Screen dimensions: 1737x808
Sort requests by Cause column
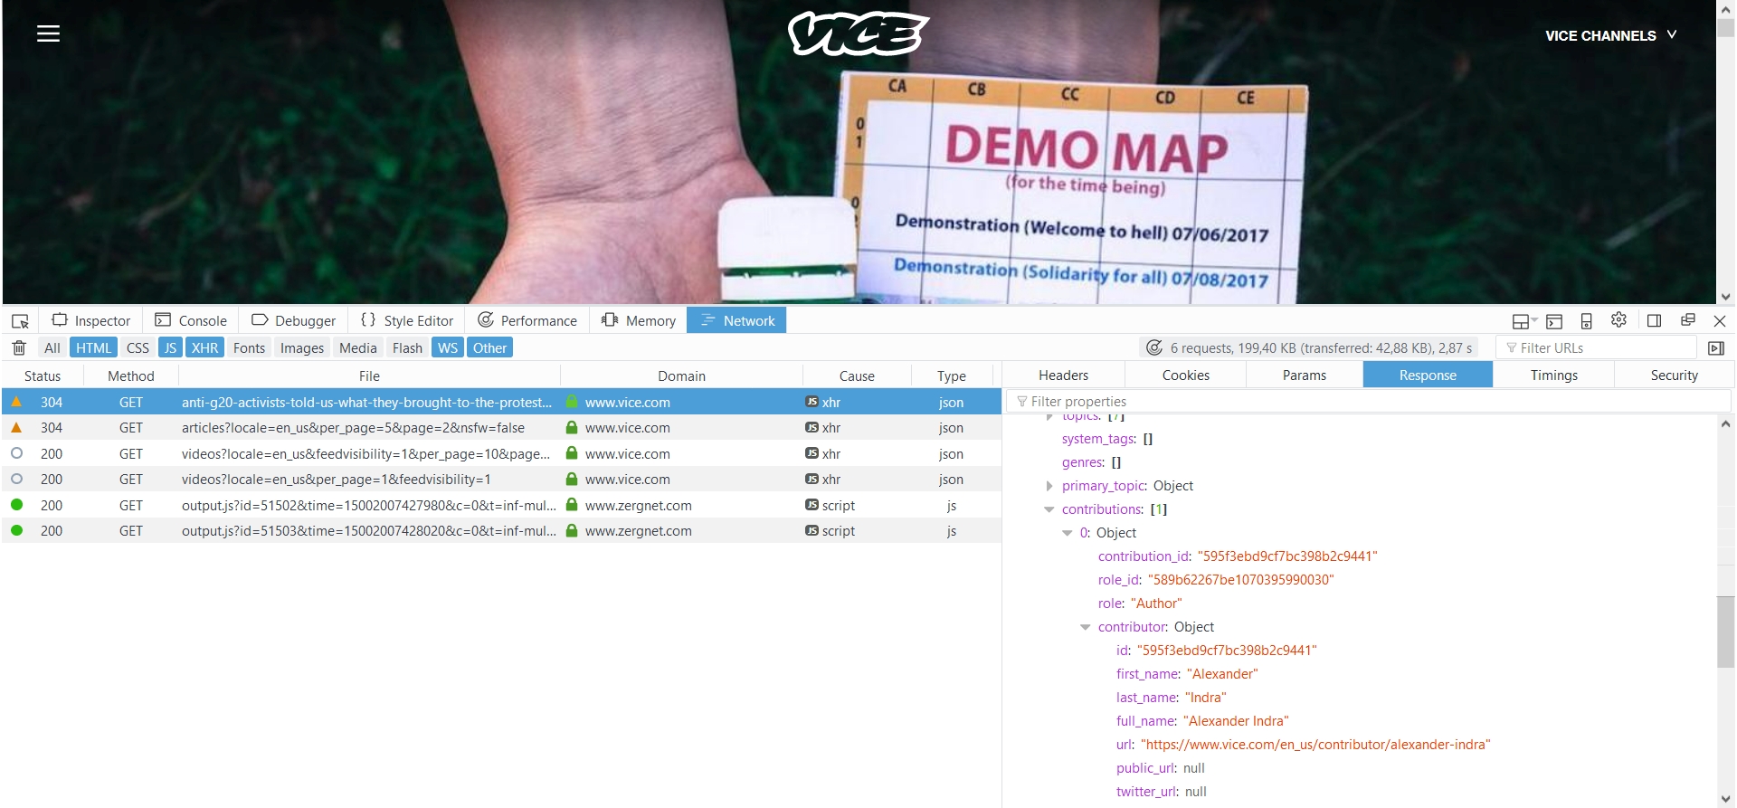[x=856, y=376]
